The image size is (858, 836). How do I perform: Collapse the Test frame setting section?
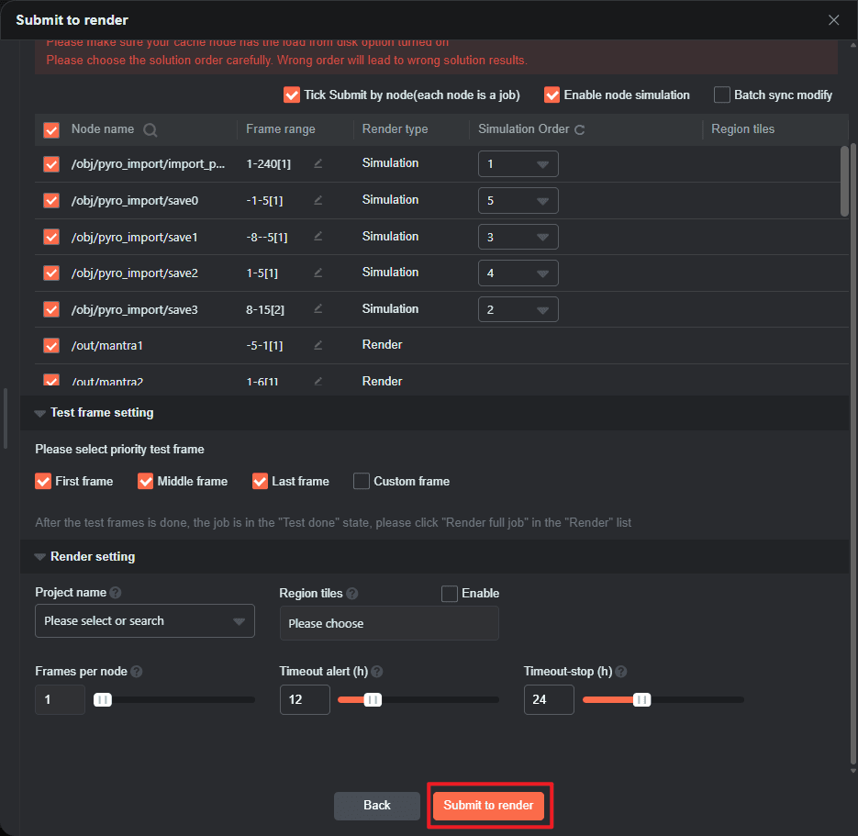(x=39, y=413)
